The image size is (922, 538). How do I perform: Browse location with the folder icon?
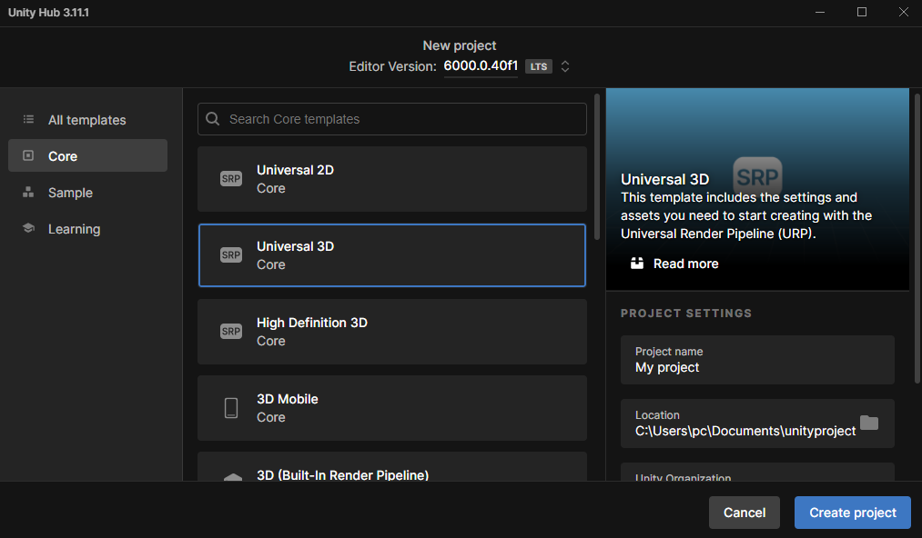pyautogui.click(x=869, y=423)
